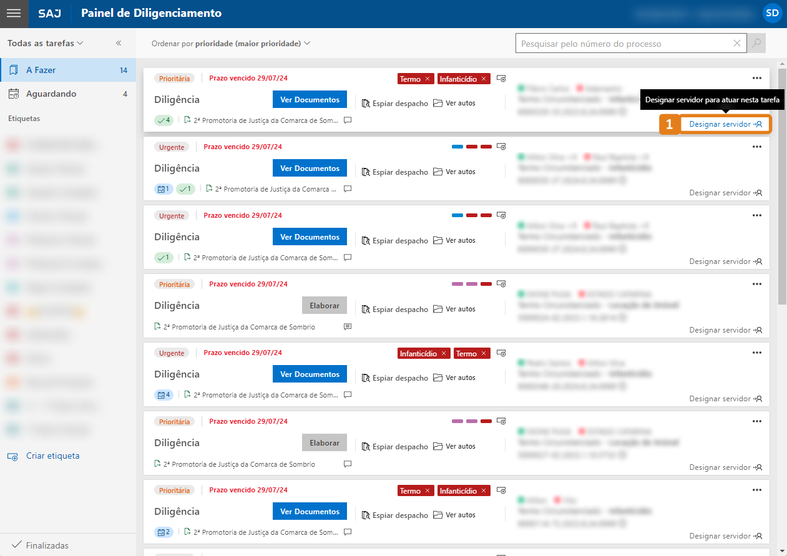
Task: Open Finalizadas at the sidebar bottom
Action: pyautogui.click(x=47, y=545)
